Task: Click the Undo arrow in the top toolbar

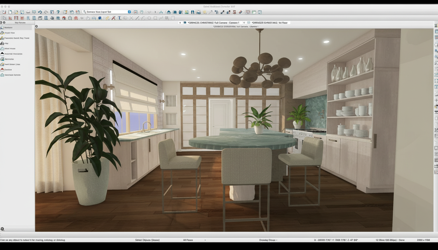Action: coord(40,12)
